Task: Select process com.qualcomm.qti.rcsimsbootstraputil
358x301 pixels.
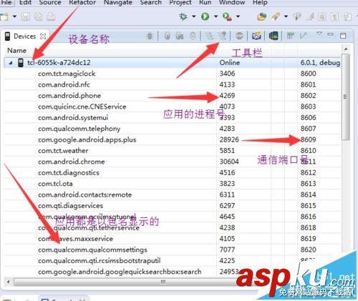Action: (100, 260)
